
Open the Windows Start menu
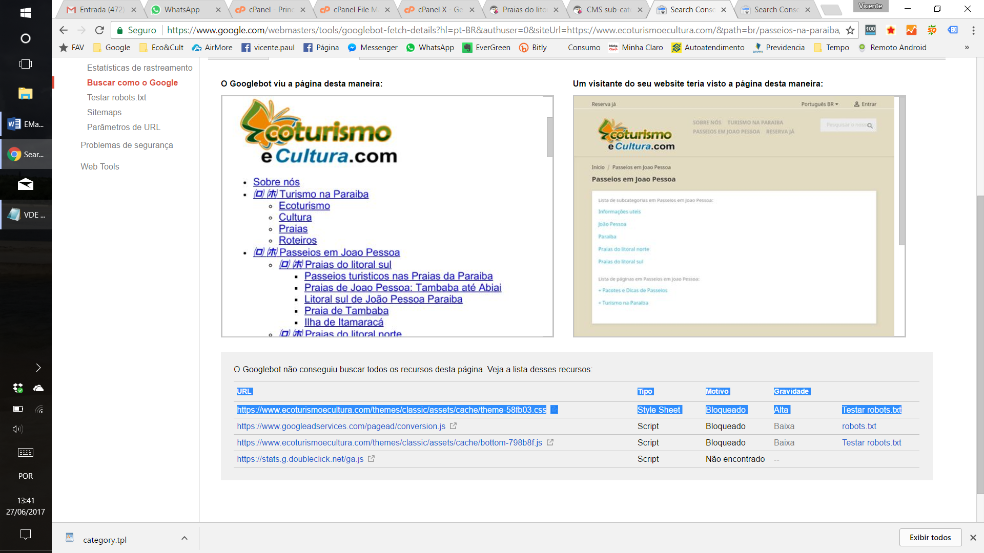pyautogui.click(x=25, y=12)
